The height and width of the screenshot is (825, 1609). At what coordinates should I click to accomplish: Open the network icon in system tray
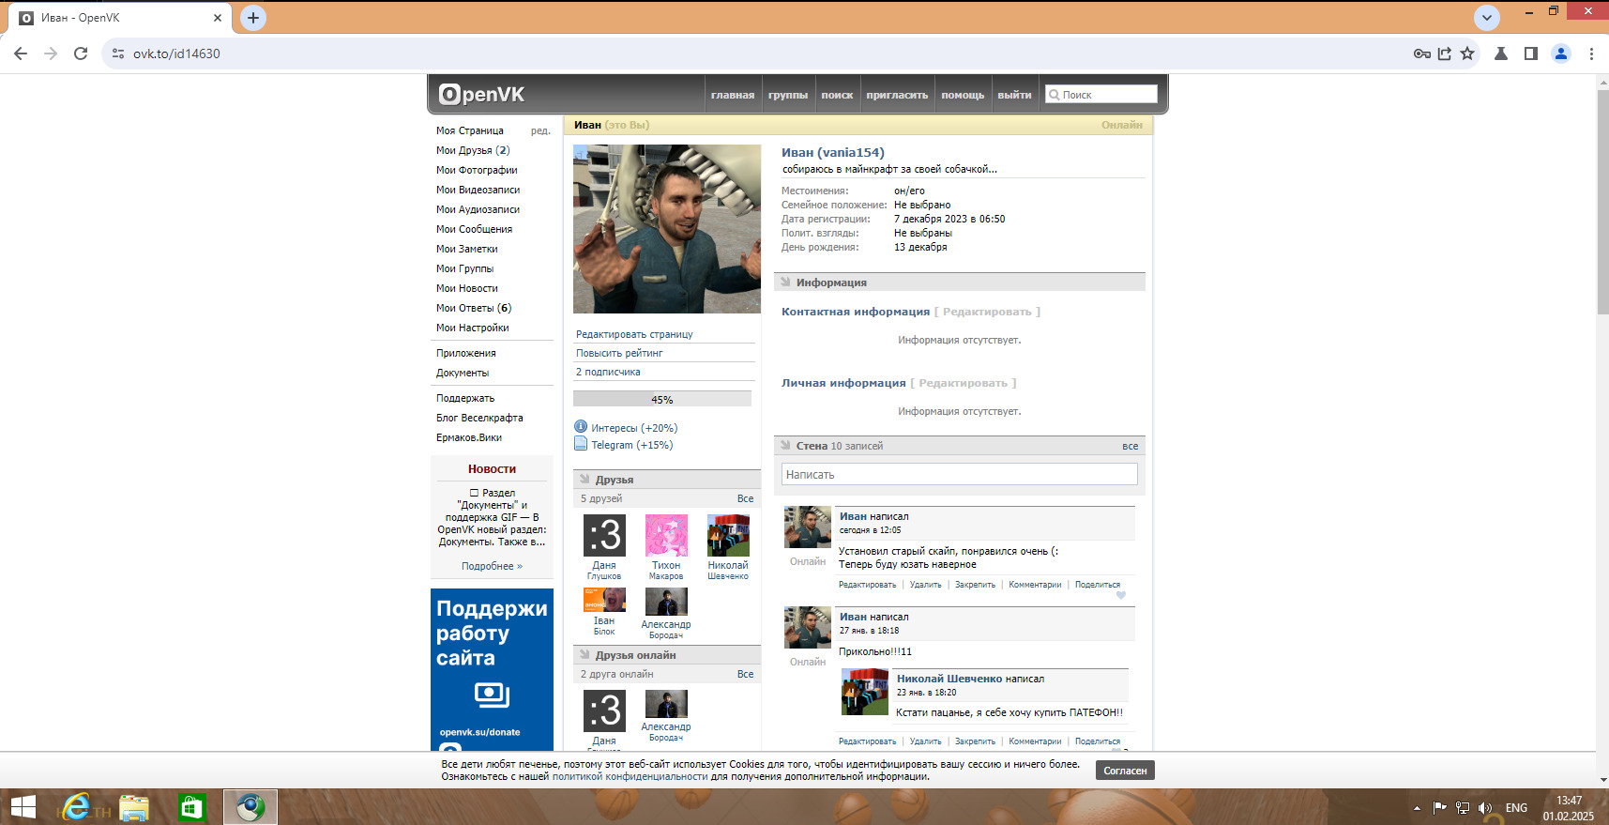coord(1463,807)
